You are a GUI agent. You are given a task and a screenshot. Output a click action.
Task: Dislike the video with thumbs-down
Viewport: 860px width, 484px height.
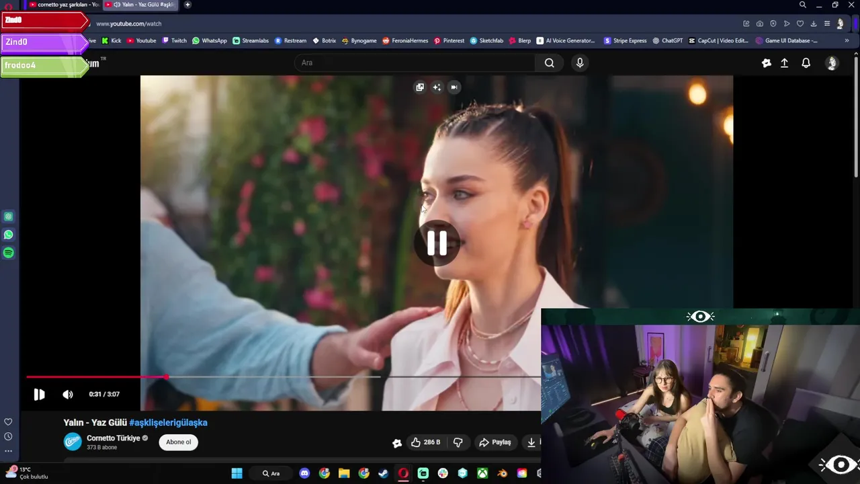point(458,442)
